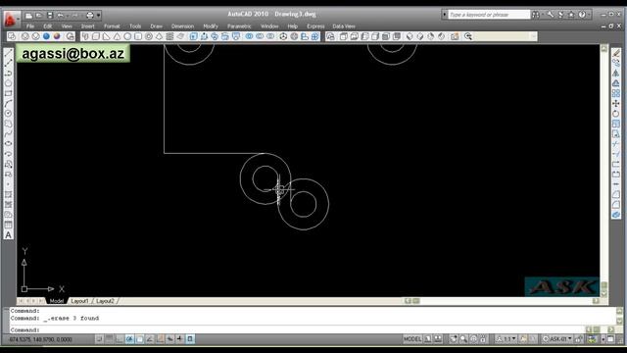627x353 pixels.
Task: Toggle Lineweight display
Action: pos(180,339)
